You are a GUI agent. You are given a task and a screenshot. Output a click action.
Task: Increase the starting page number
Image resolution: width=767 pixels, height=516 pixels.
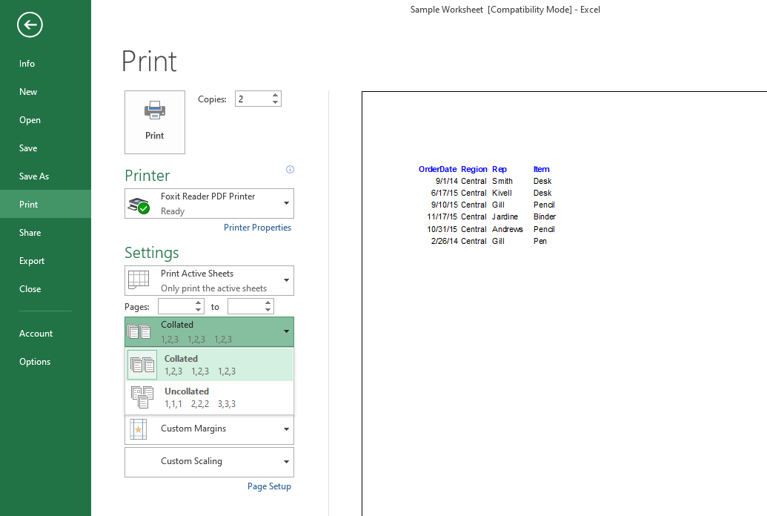(199, 302)
